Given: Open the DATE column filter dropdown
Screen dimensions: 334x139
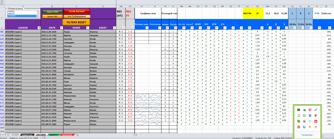Looking at the screenshot, I should (x=61, y=27).
